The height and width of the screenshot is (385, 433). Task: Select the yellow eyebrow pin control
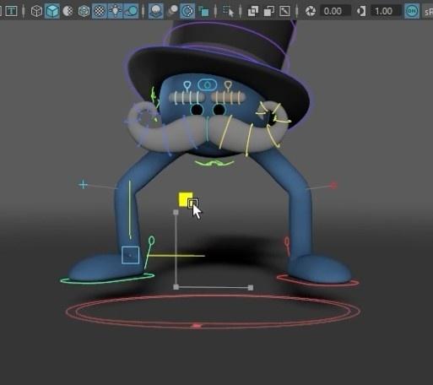[228, 86]
